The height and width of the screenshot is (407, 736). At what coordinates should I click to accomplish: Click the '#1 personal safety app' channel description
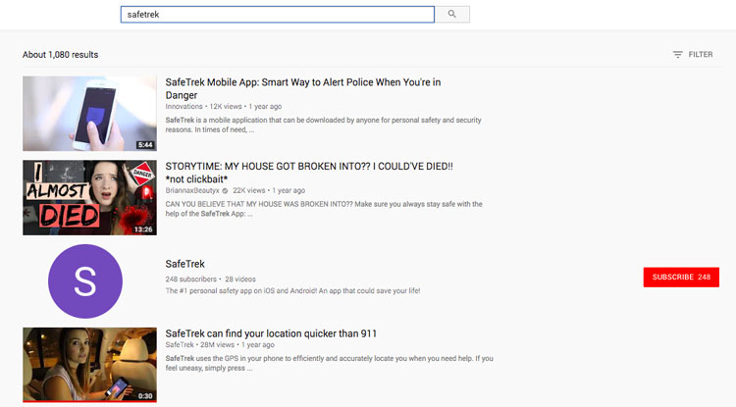292,290
